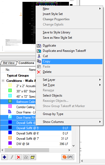Click the duplicate condition icon in bottom toolbar
The width and height of the screenshot is (105, 165).
pos(26,157)
